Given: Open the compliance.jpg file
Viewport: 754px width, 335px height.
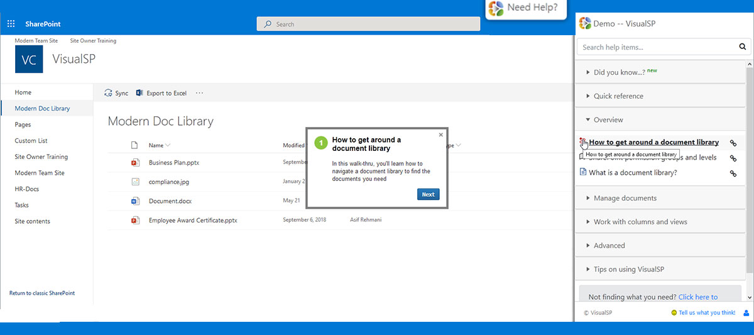Looking at the screenshot, I should (x=170, y=182).
